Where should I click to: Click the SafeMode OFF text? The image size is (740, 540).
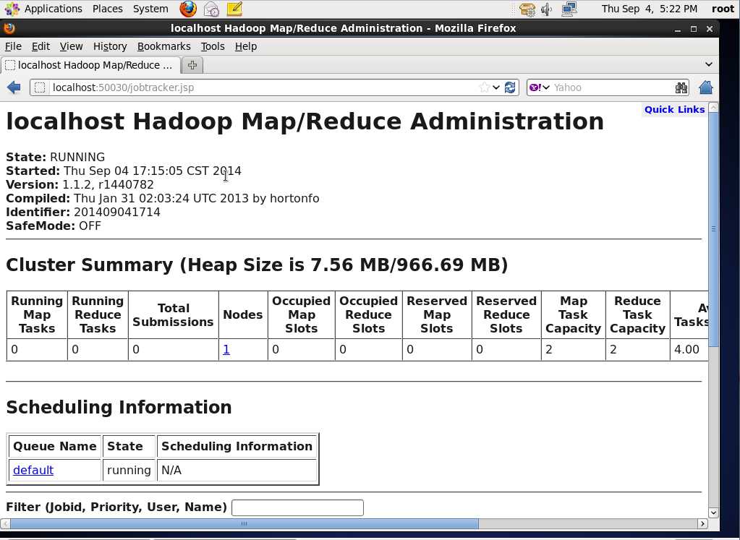coord(54,226)
